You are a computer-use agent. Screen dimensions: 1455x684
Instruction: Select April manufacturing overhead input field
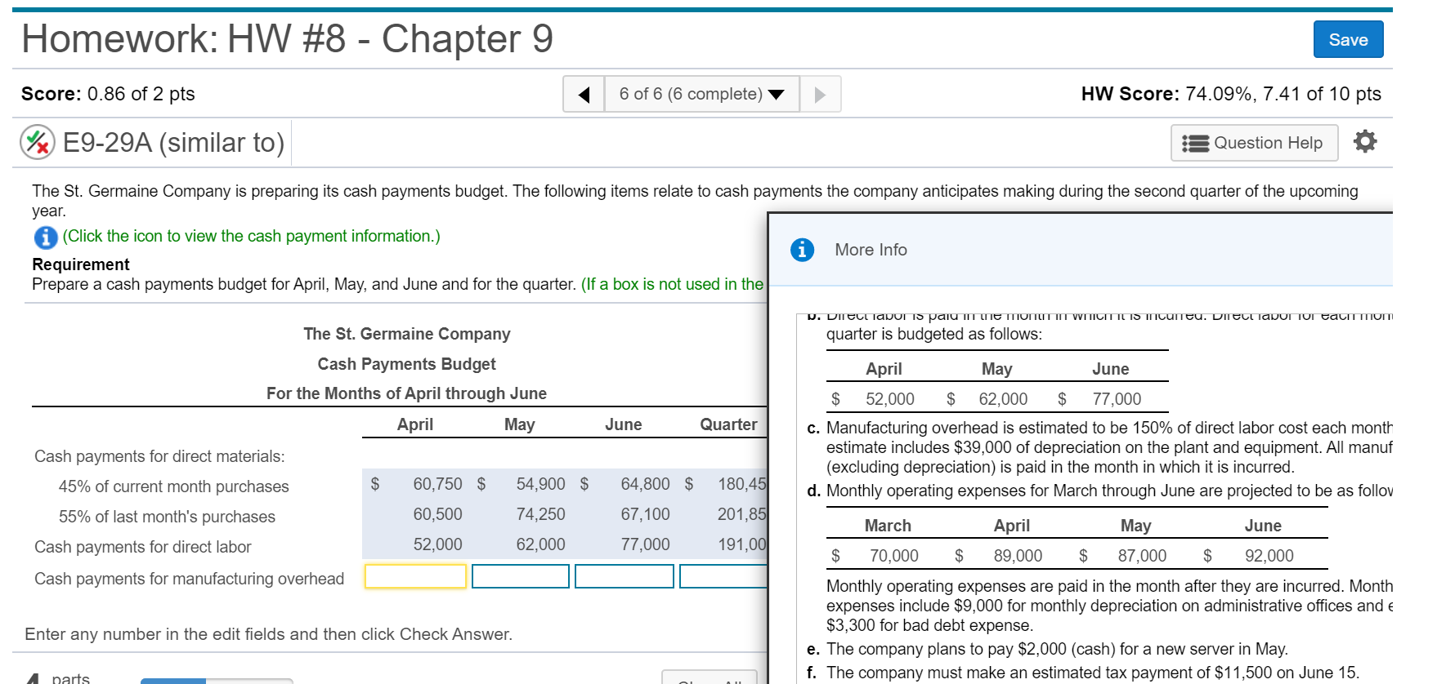(x=415, y=576)
